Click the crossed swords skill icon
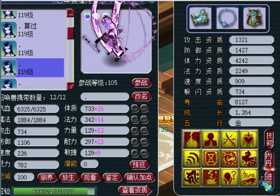 point(230,139)
